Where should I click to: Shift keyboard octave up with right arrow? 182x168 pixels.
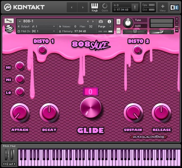pos(15,164)
